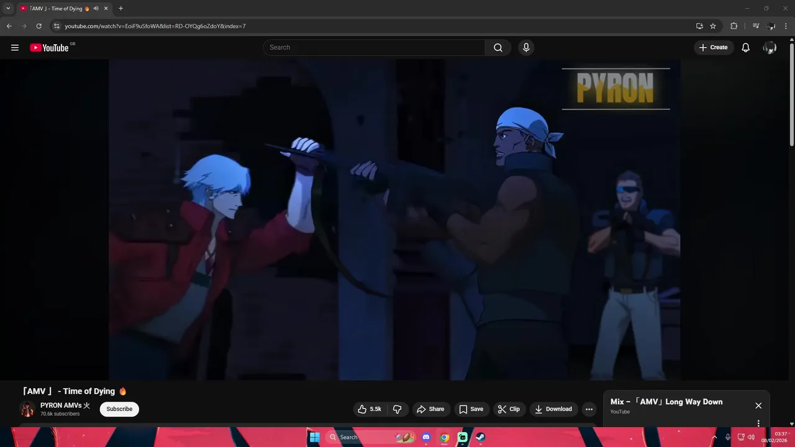Open the Create menu button
Viewport: 795px width, 447px height.
click(713, 48)
